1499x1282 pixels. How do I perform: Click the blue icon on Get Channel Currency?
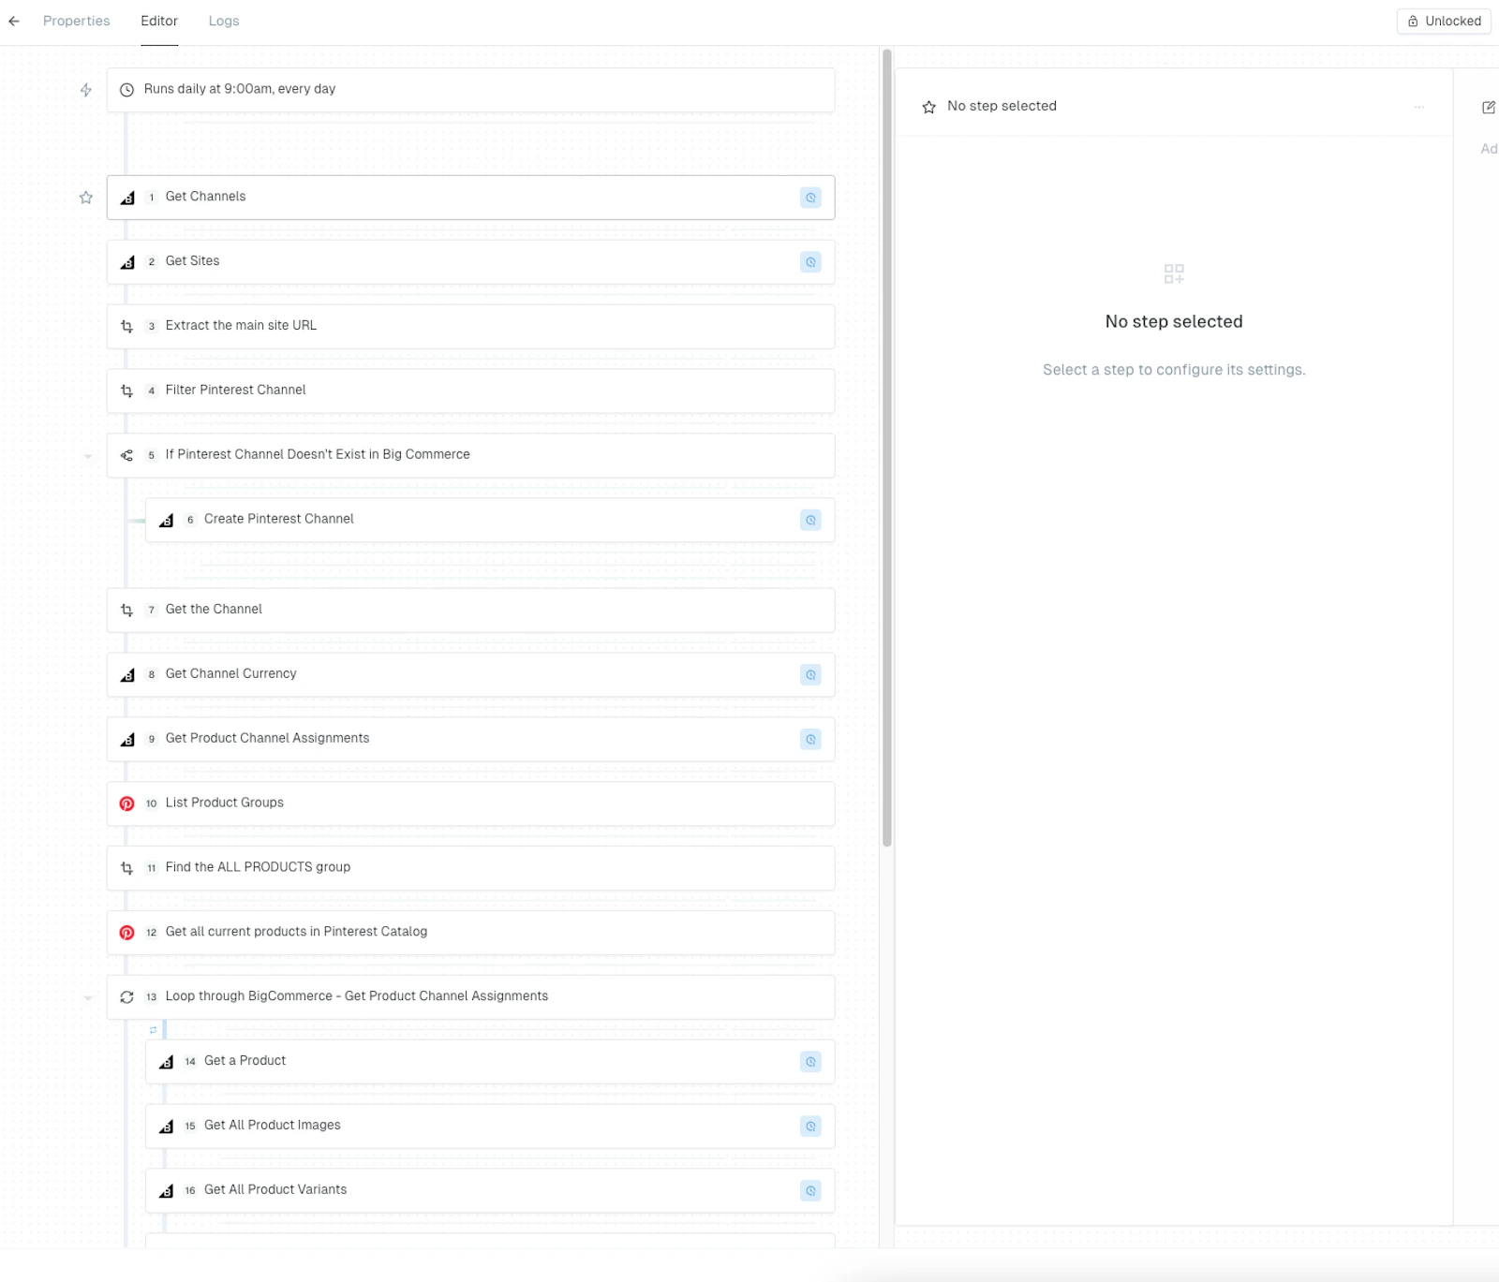[x=810, y=675]
